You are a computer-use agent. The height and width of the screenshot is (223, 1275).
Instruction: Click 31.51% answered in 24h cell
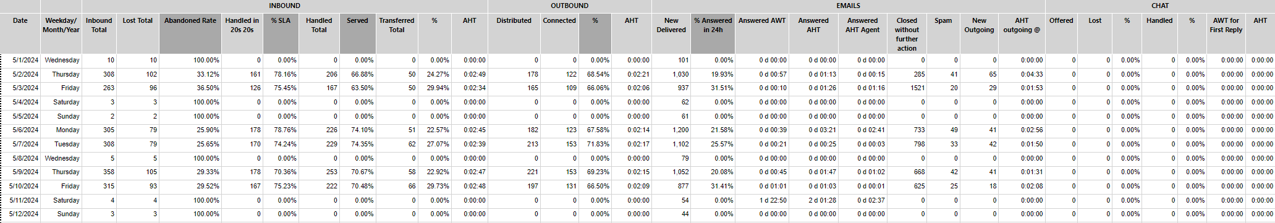click(x=713, y=88)
